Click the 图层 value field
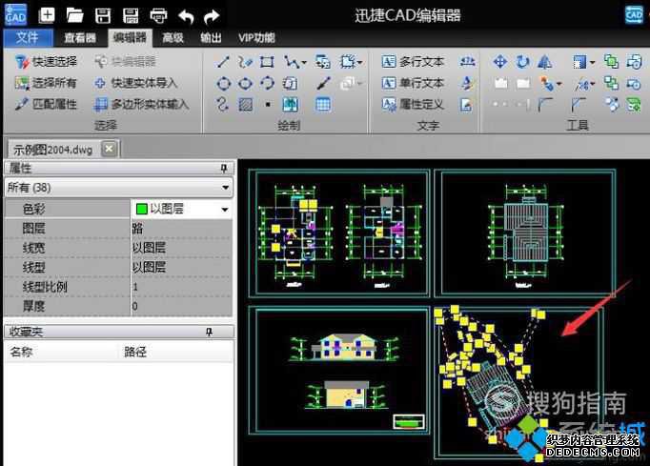Screen dimensions: 650x466 181,228
